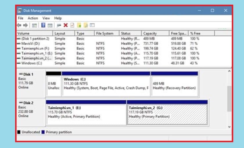244x148 pixels.
Task: Sort by the Type column header
Action: click(85, 33)
